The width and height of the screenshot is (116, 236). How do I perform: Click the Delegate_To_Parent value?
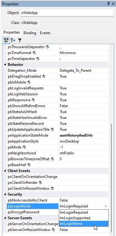pyautogui.click(x=75, y=70)
